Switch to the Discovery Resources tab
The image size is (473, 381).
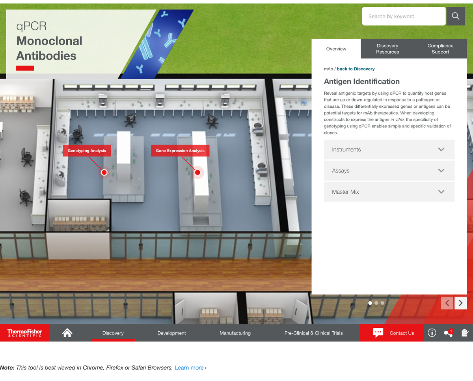click(x=387, y=49)
